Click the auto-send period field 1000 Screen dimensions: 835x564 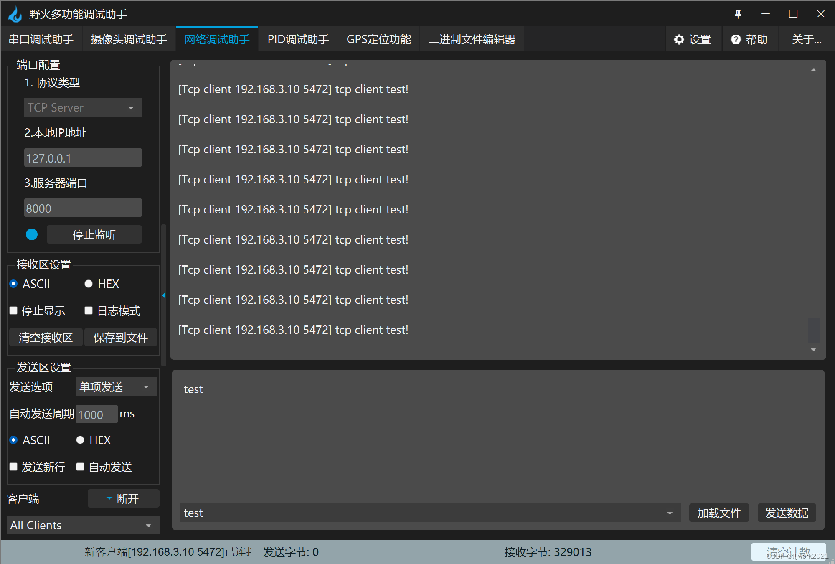[x=97, y=414]
